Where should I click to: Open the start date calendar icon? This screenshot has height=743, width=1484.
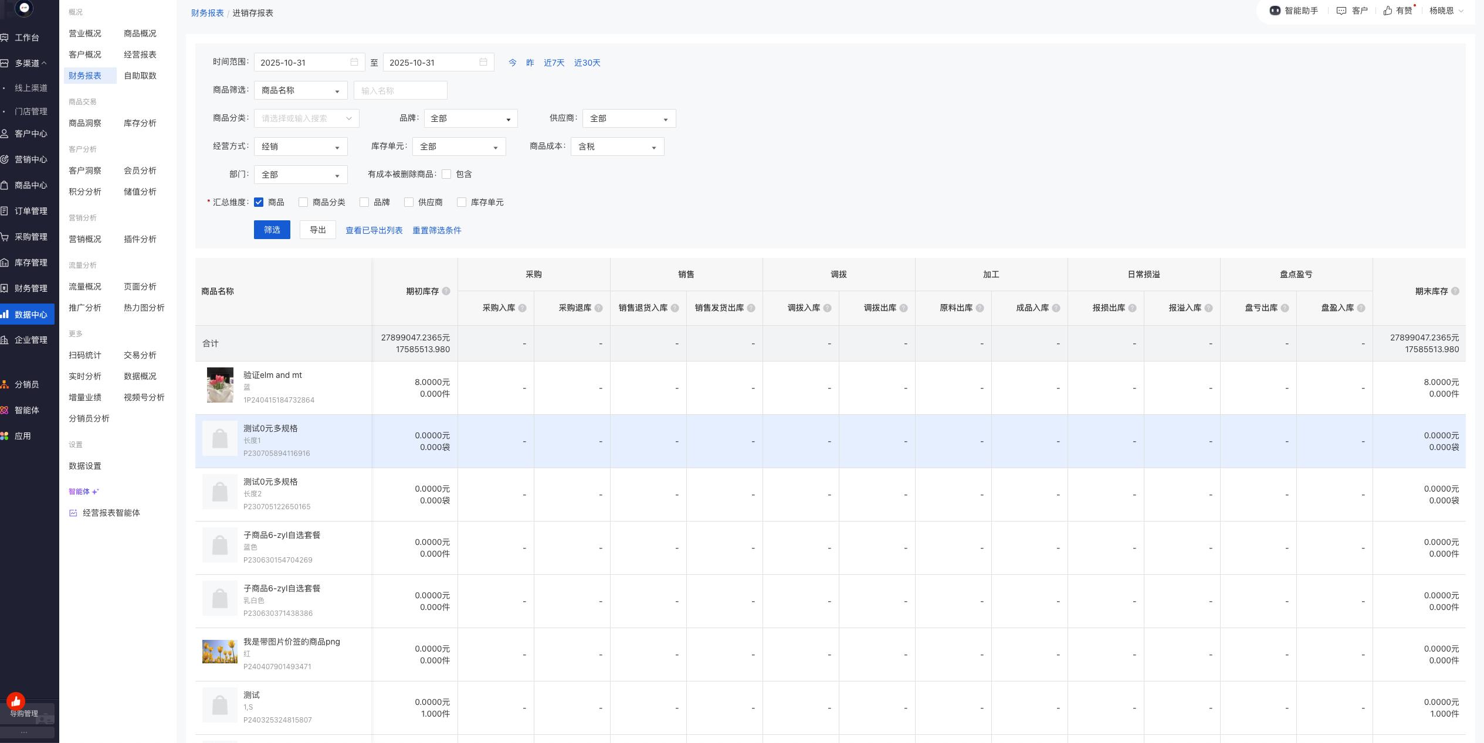[354, 62]
